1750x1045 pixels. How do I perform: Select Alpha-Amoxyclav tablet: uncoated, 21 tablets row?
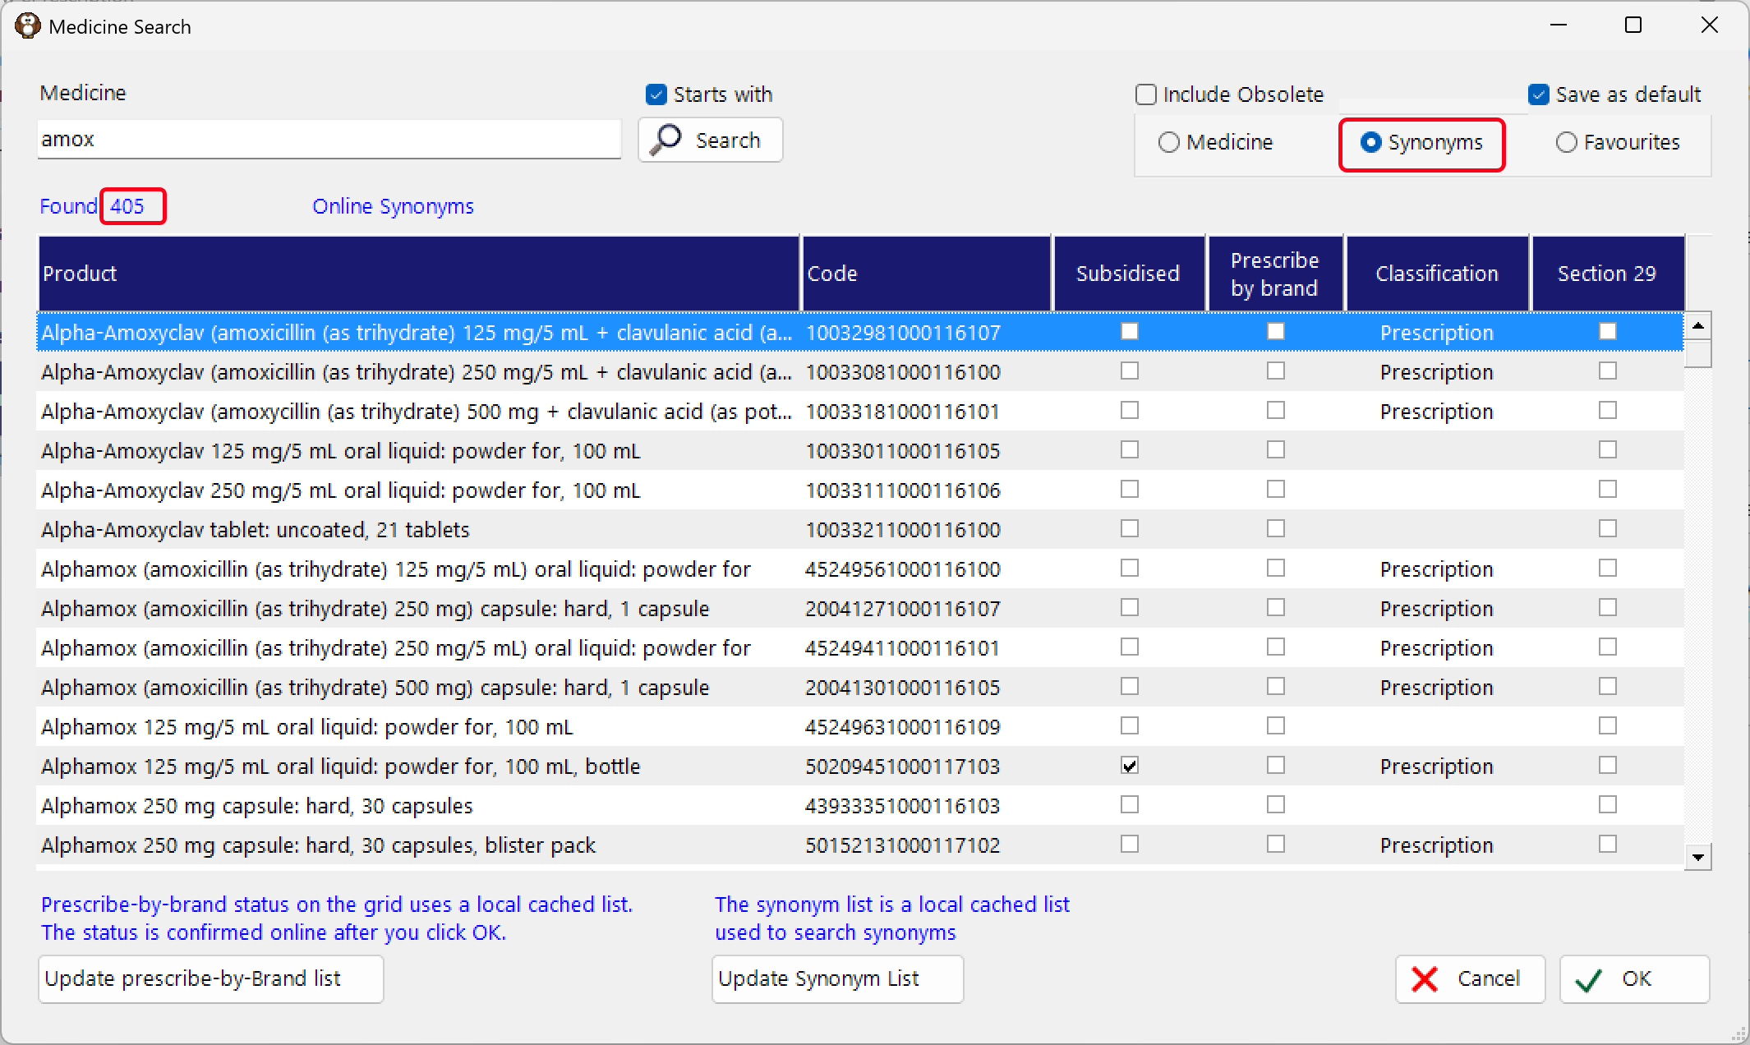pyautogui.click(x=860, y=529)
